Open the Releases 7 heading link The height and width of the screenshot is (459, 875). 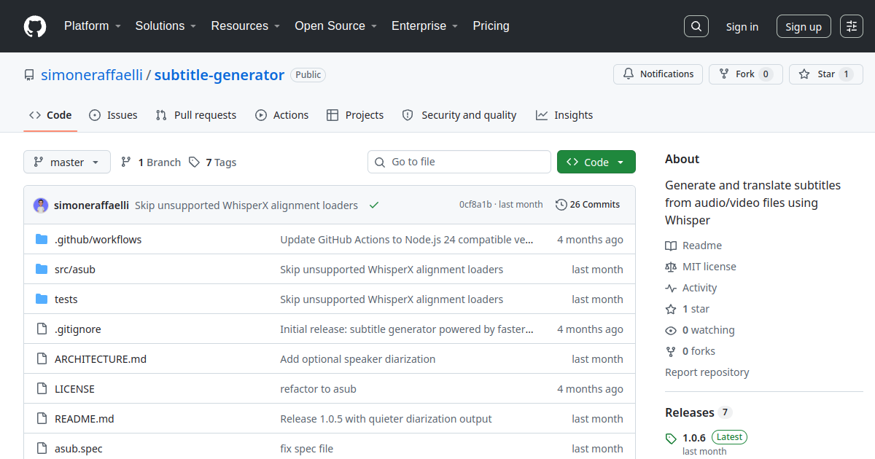click(698, 412)
